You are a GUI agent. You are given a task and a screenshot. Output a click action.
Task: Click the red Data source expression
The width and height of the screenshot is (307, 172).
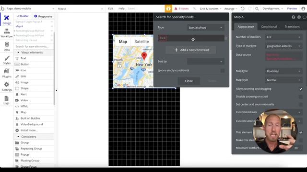click(x=283, y=56)
